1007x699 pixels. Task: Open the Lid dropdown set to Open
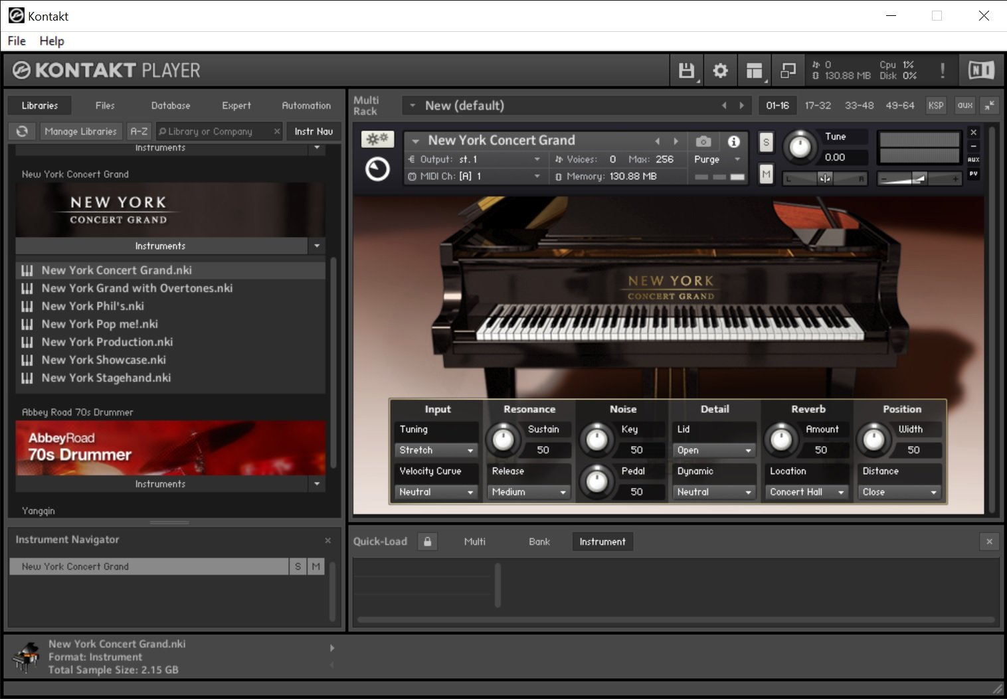(714, 450)
